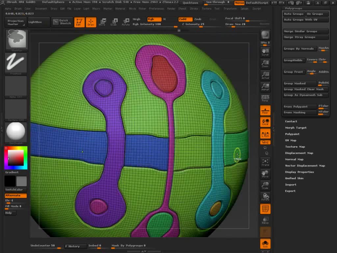Click the Frame mesh icon
337x253 pixels.
tap(265, 162)
